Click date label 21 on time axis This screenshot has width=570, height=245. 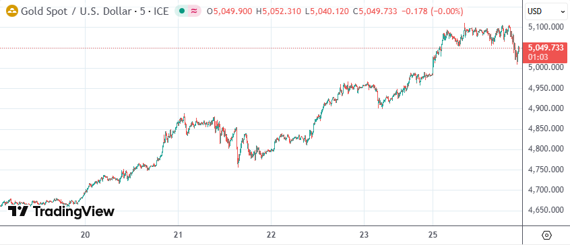click(178, 235)
